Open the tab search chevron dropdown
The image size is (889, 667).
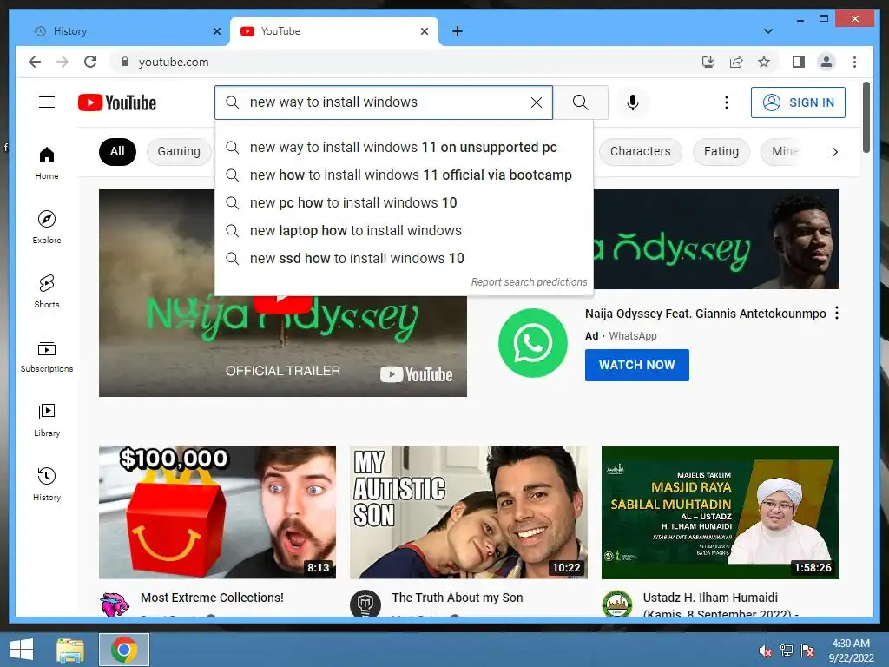click(x=767, y=31)
